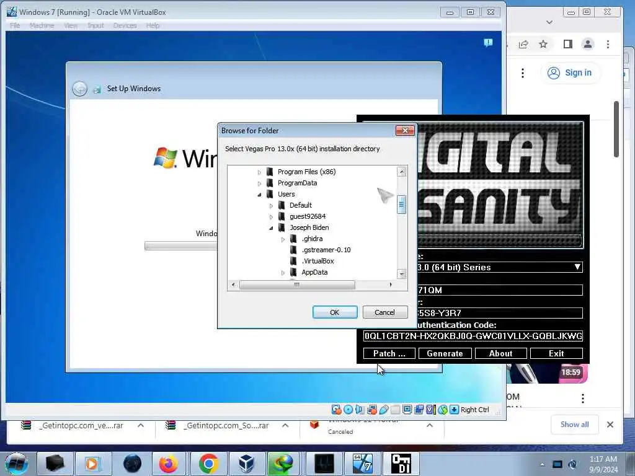Click the Chrome profile avatar icon

[x=588, y=44]
